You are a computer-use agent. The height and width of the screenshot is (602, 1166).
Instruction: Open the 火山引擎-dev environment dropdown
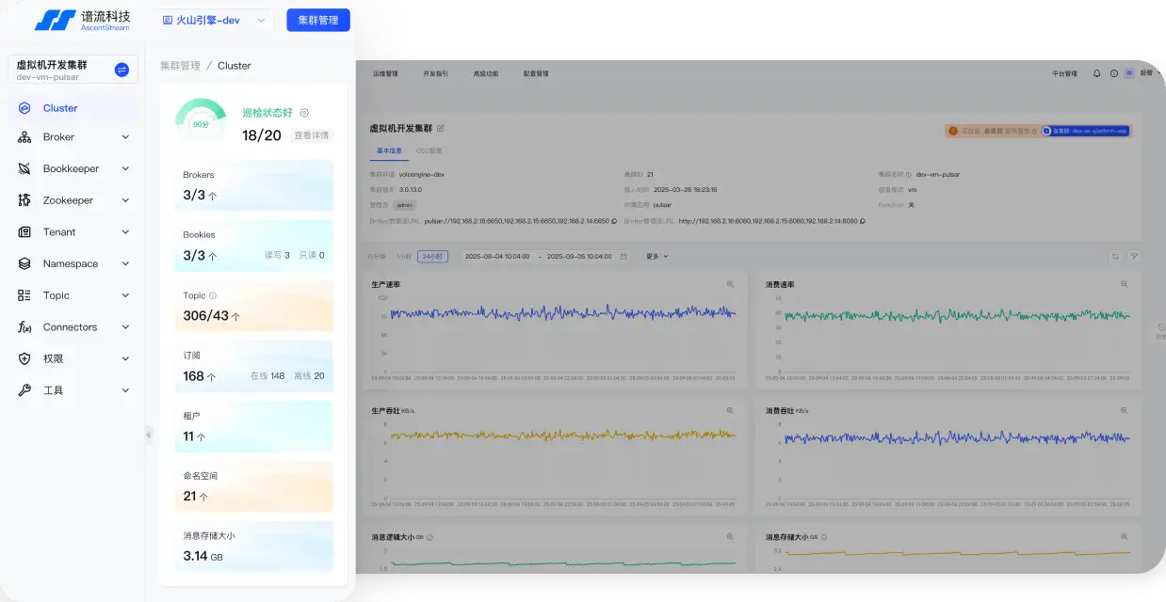point(213,20)
